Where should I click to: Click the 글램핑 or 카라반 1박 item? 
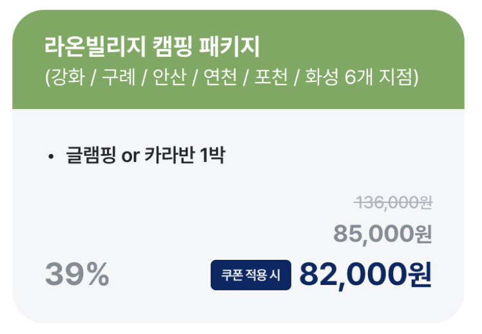(146, 155)
